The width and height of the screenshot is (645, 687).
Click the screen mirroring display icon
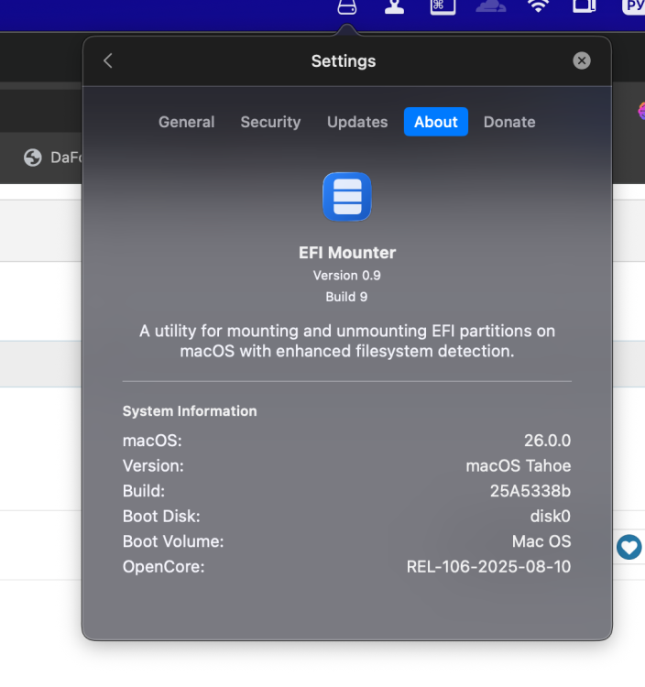click(x=585, y=6)
